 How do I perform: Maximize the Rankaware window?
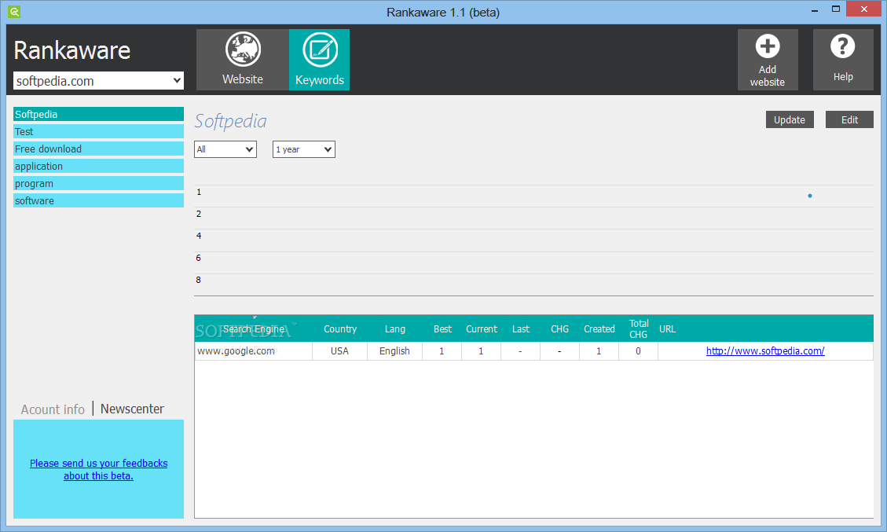pyautogui.click(x=835, y=9)
